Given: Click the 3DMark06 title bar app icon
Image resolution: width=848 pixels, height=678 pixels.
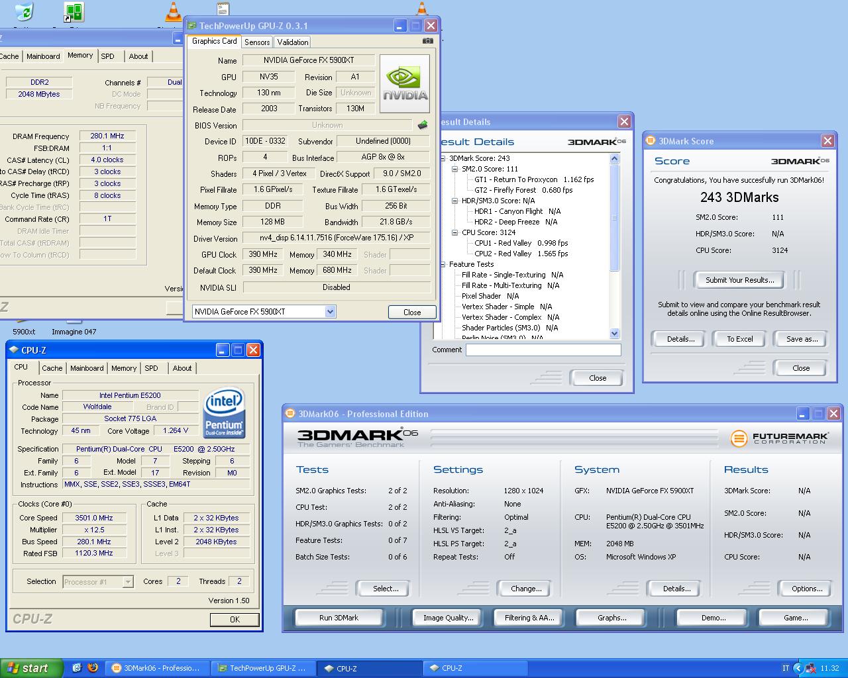Looking at the screenshot, I should [290, 413].
